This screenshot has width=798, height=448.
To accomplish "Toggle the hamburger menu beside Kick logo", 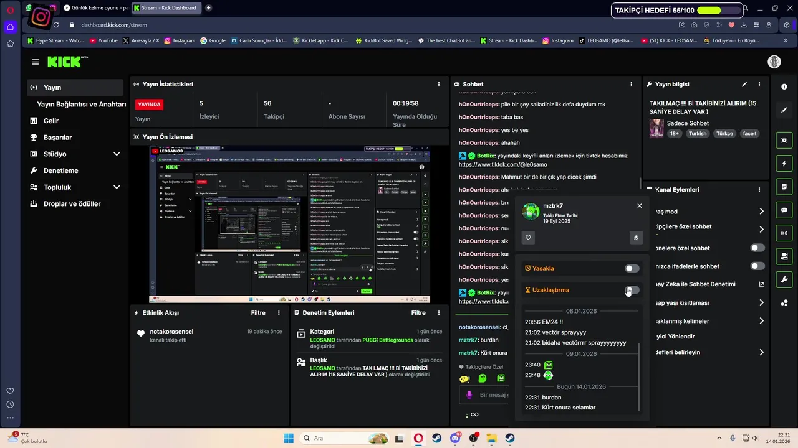I will coord(35,62).
